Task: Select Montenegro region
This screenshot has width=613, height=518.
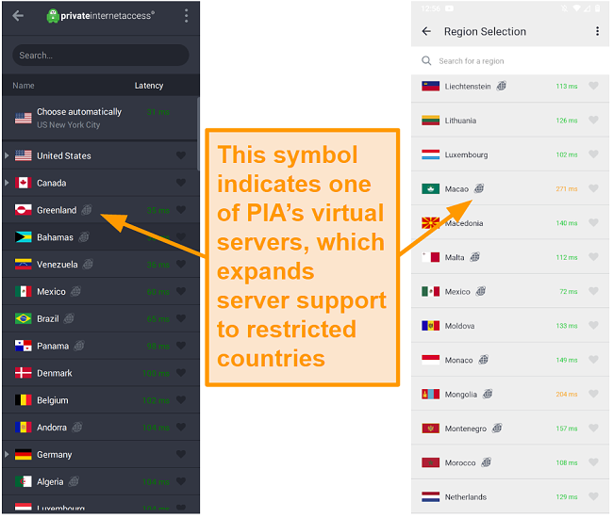Action: tap(510, 429)
